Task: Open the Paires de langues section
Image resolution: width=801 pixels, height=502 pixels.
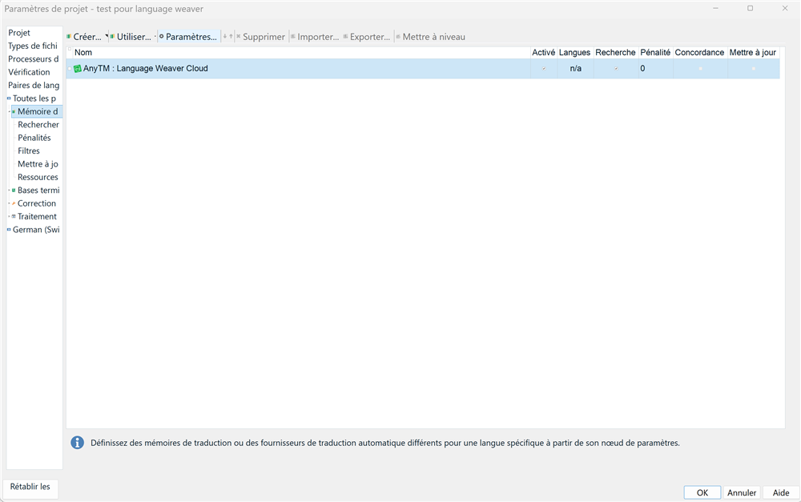Action: 33,85
